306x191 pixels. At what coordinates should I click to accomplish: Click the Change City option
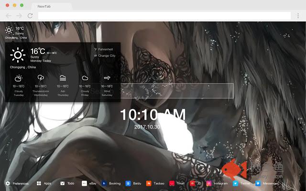pyautogui.click(x=106, y=56)
